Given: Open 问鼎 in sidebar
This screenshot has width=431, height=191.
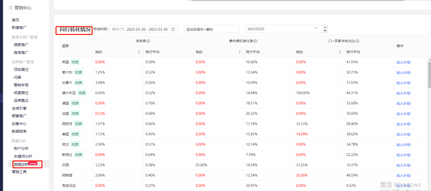Looking at the screenshot, I should tap(17, 77).
